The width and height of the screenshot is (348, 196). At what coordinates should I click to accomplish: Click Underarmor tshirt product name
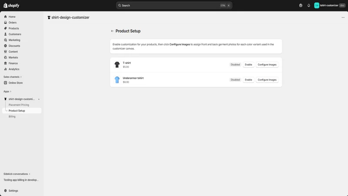tap(133, 78)
